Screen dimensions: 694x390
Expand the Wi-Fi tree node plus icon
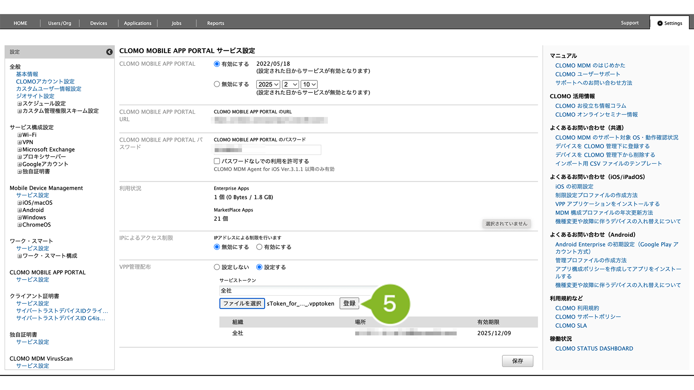tap(19, 135)
